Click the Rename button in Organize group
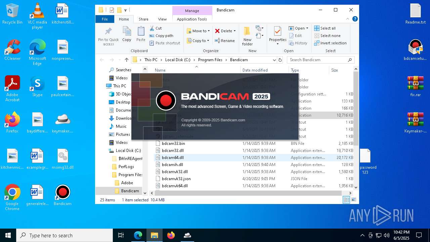 (225, 41)
